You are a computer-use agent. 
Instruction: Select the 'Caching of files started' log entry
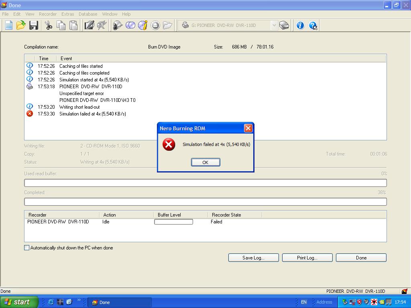click(x=81, y=66)
